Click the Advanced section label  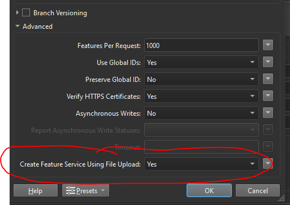pos(37,27)
